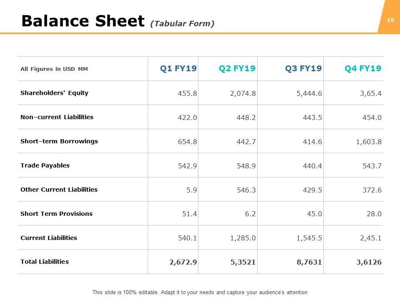Click the slide number 19 badge
400x300 pixels.
(x=390, y=20)
